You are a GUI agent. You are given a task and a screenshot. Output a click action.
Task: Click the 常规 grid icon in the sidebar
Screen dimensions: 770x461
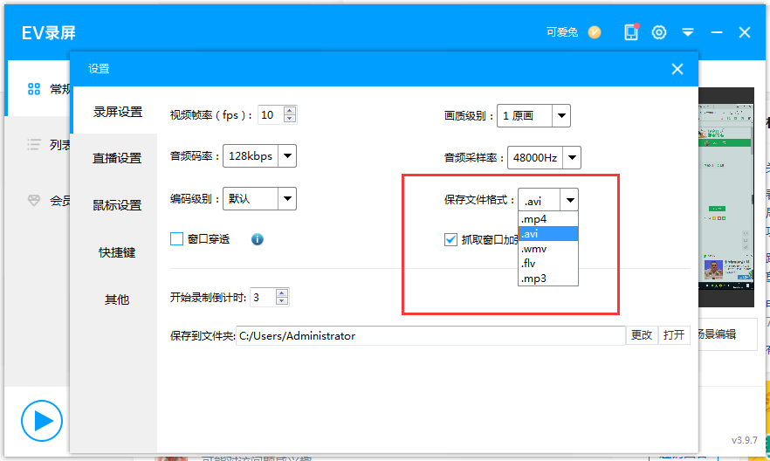34,89
